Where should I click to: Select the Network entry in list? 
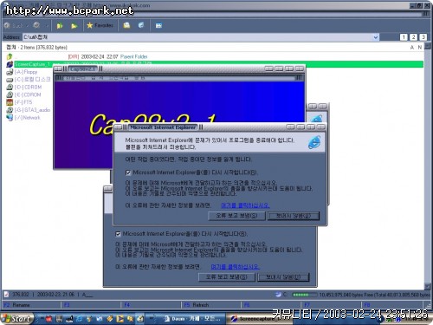point(28,118)
